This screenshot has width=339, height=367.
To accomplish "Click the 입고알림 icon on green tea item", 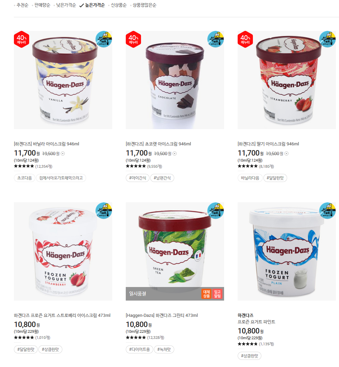I will (x=217, y=294).
